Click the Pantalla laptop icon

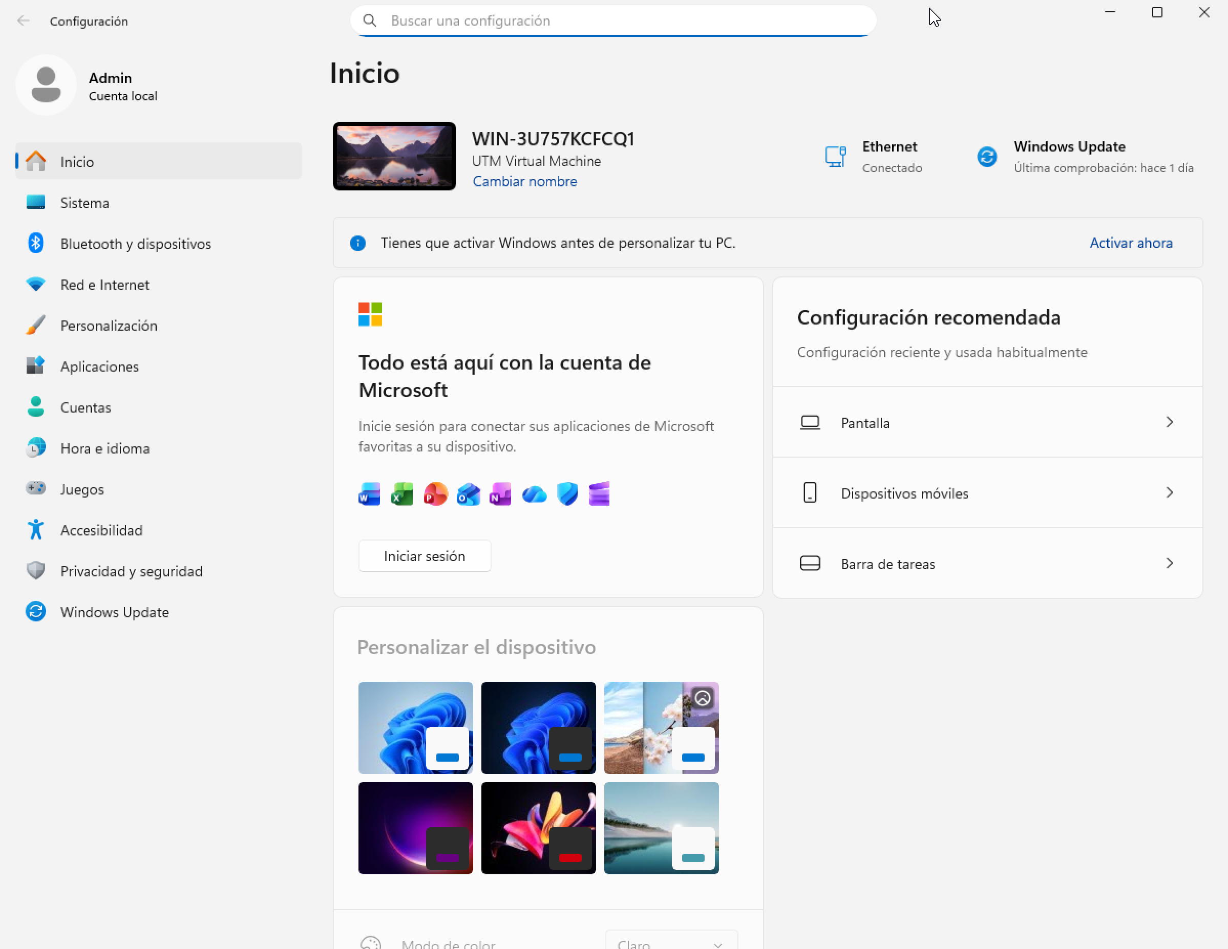tap(810, 422)
